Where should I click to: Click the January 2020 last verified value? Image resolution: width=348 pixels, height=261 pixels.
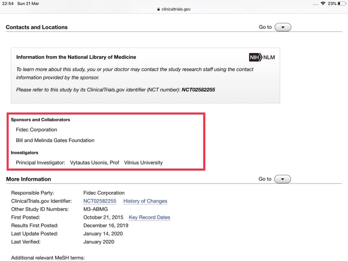pyautogui.click(x=99, y=242)
